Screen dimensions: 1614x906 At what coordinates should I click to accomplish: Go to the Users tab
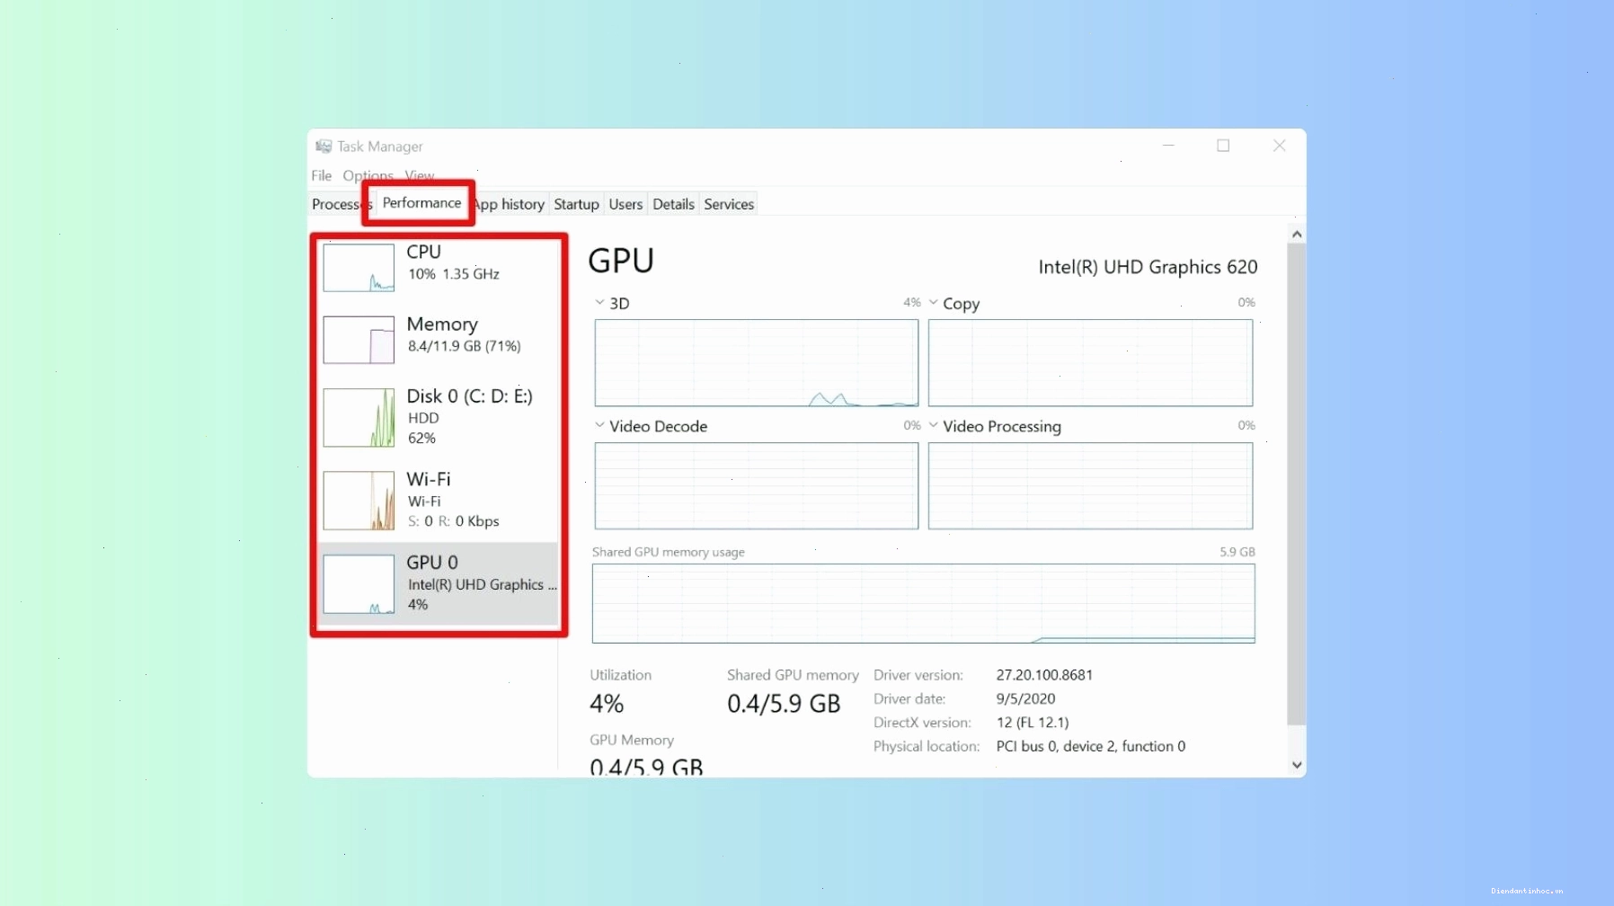tap(625, 204)
